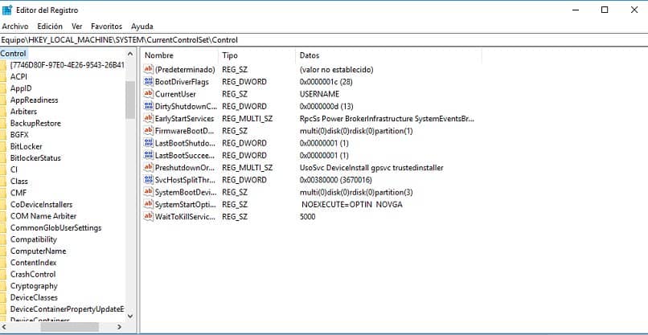Select the string icon of (Predeterminado) value
648x335 pixels.
click(149, 69)
